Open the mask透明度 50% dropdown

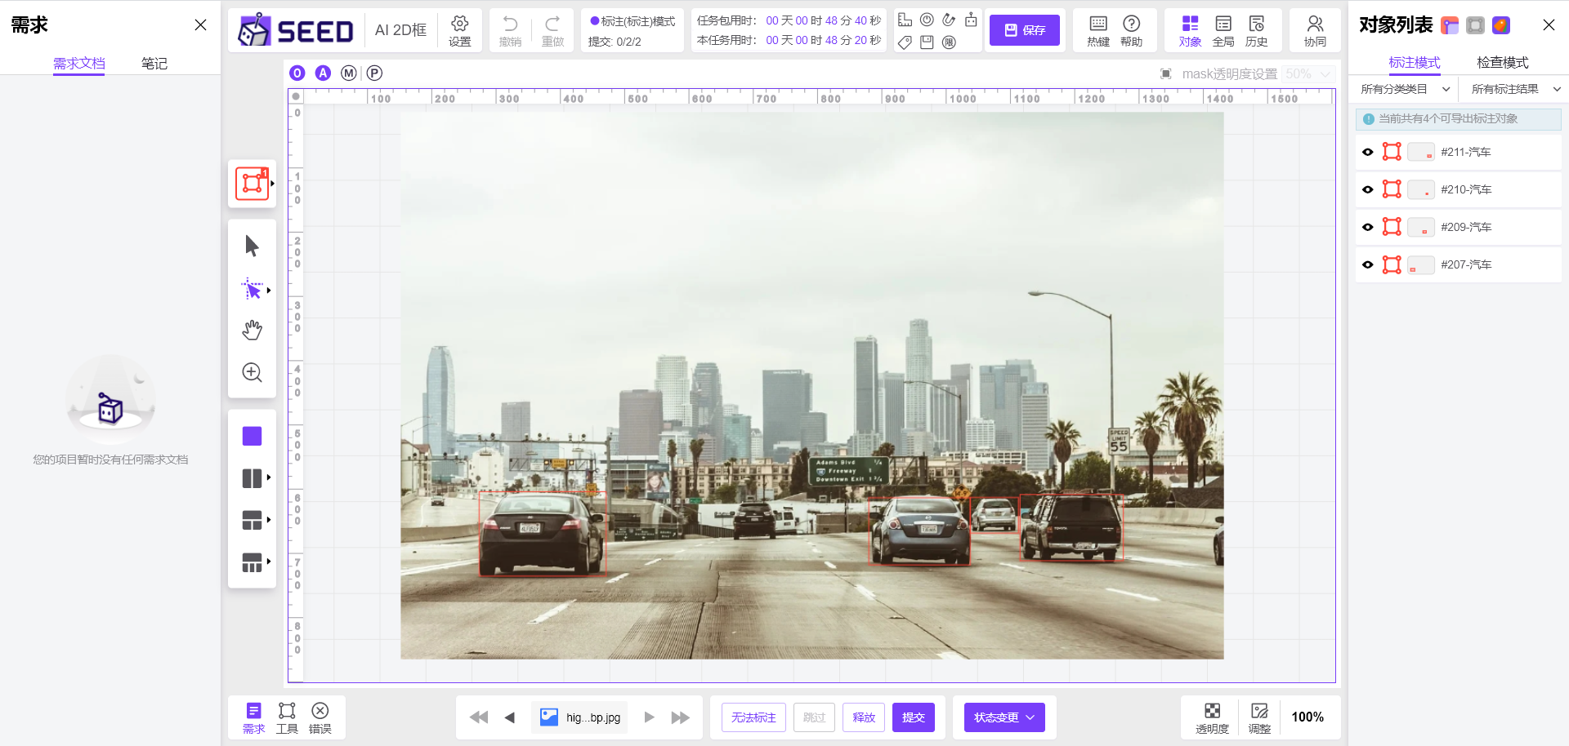(1308, 74)
